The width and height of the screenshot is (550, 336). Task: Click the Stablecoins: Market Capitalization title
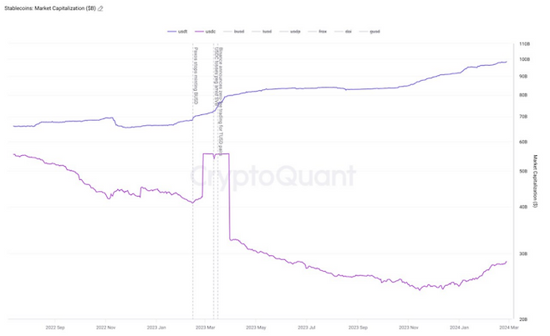click(50, 8)
